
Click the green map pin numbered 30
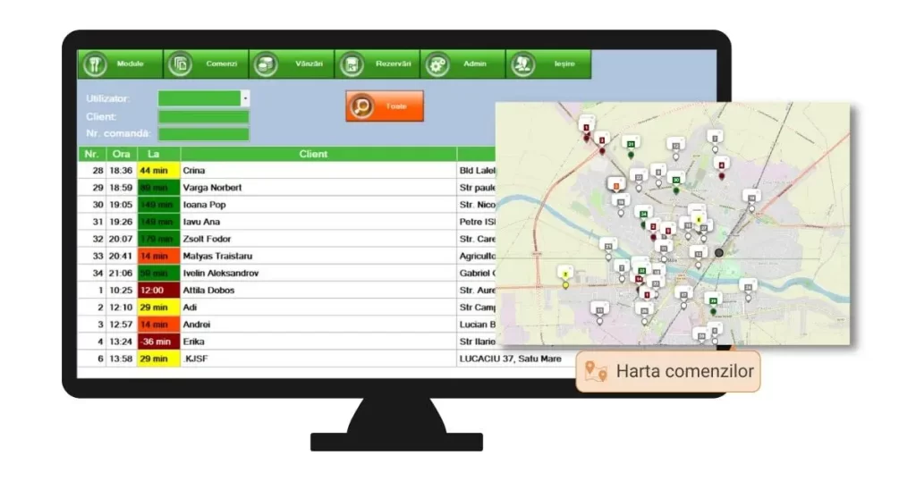point(676,182)
